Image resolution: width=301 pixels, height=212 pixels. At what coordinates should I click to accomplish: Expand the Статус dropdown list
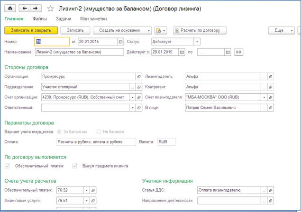click(x=197, y=42)
